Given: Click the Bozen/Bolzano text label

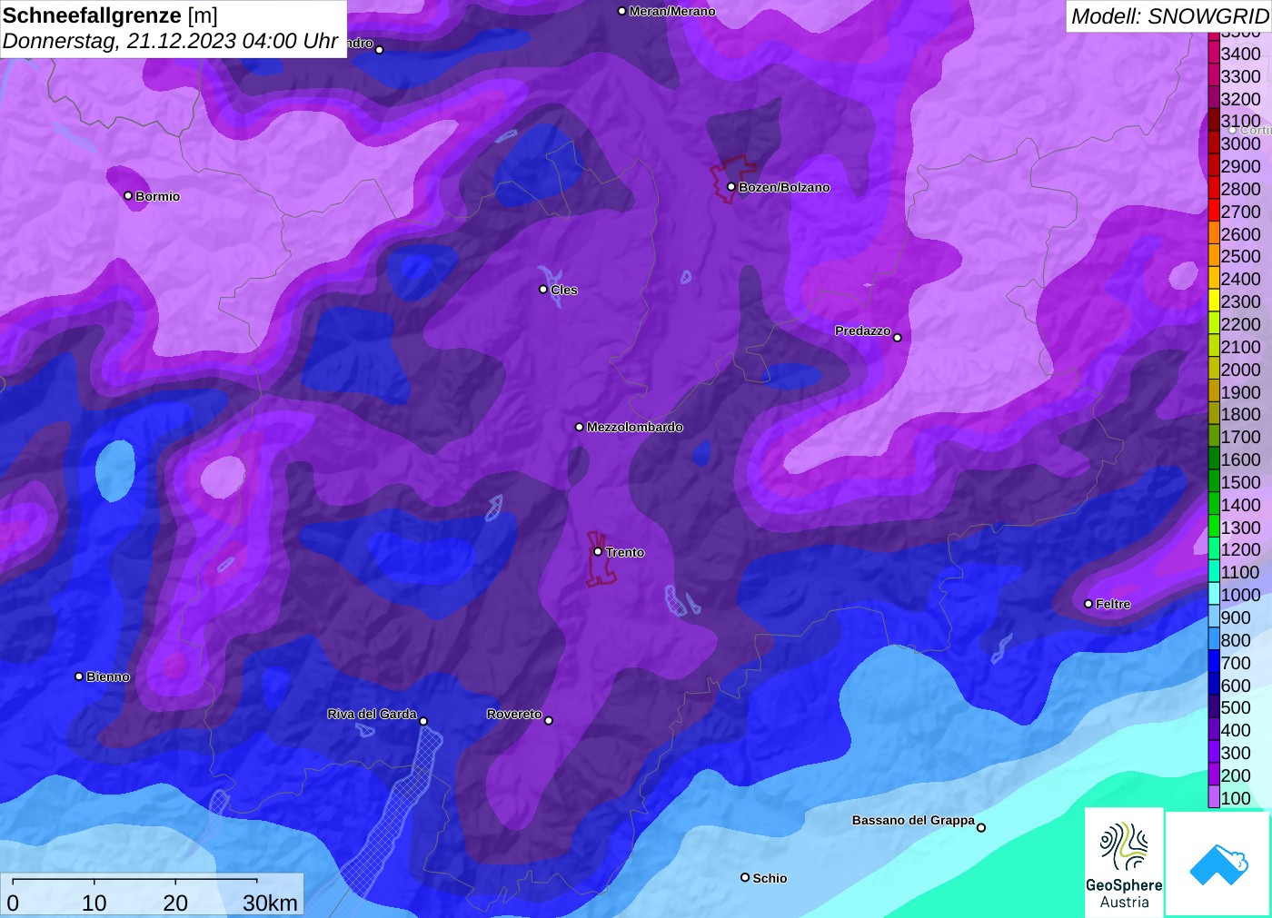Looking at the screenshot, I should point(784,187).
